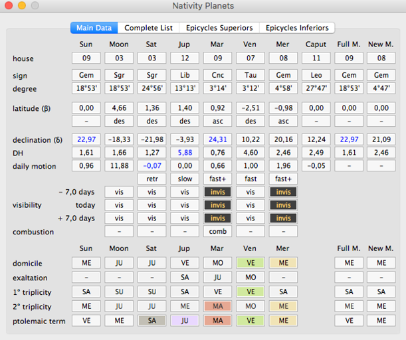Click the Saturn retr motion status cell
Screen dimensions: 406x340
click(x=152, y=179)
